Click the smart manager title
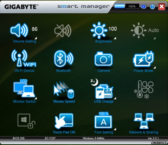Screen dimensions: 168x145 coord(83,7)
